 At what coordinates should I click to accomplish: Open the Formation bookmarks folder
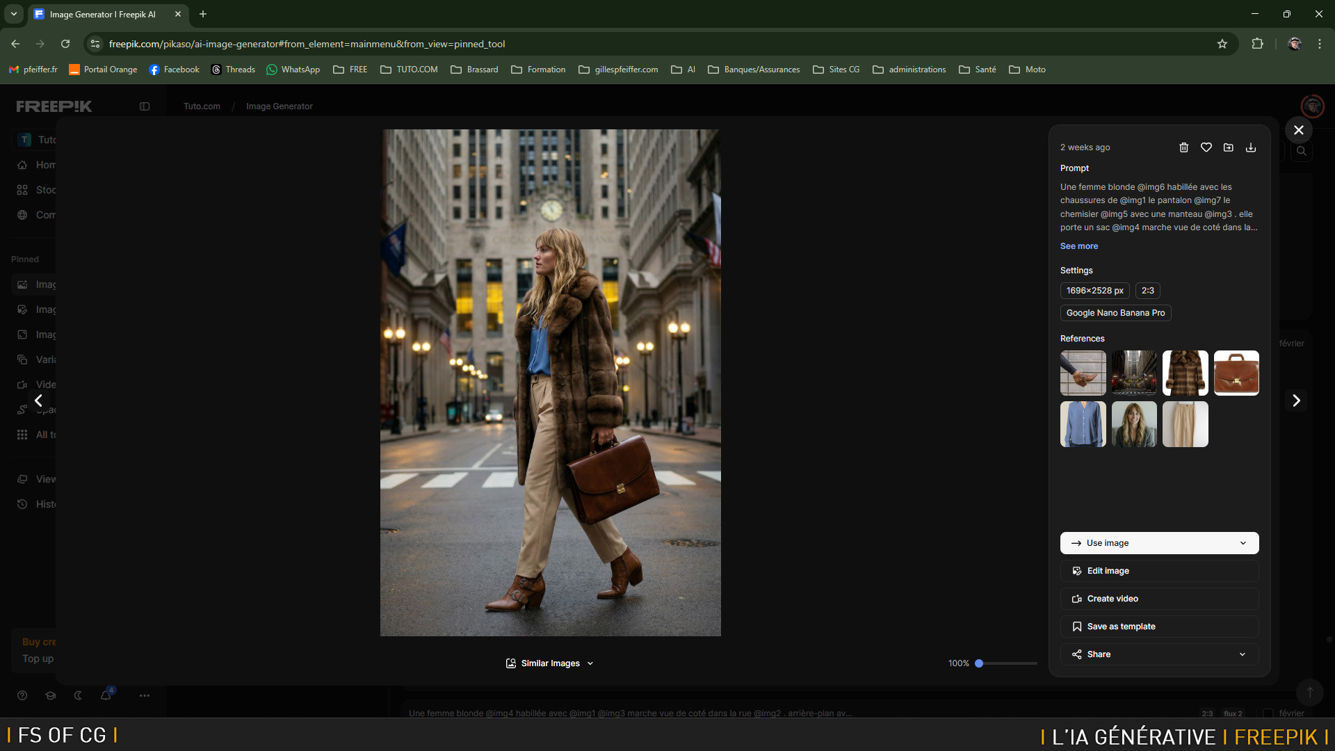(538, 70)
